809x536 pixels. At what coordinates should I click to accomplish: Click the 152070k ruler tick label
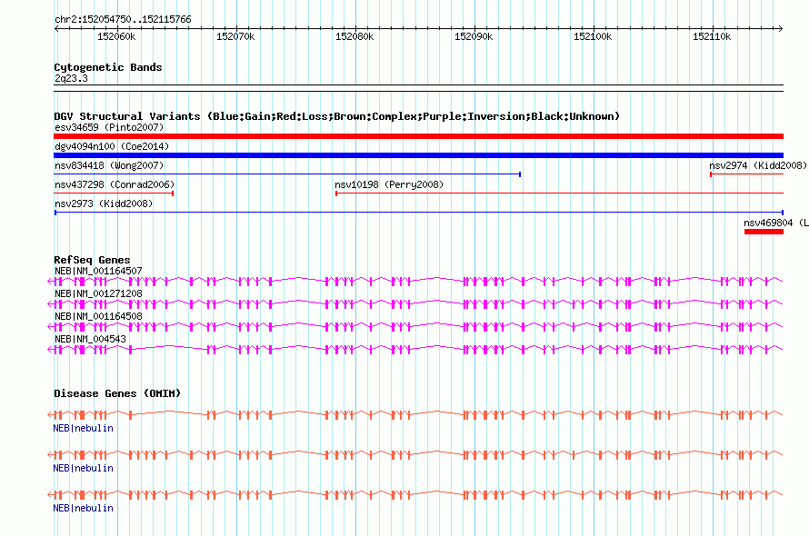click(235, 36)
